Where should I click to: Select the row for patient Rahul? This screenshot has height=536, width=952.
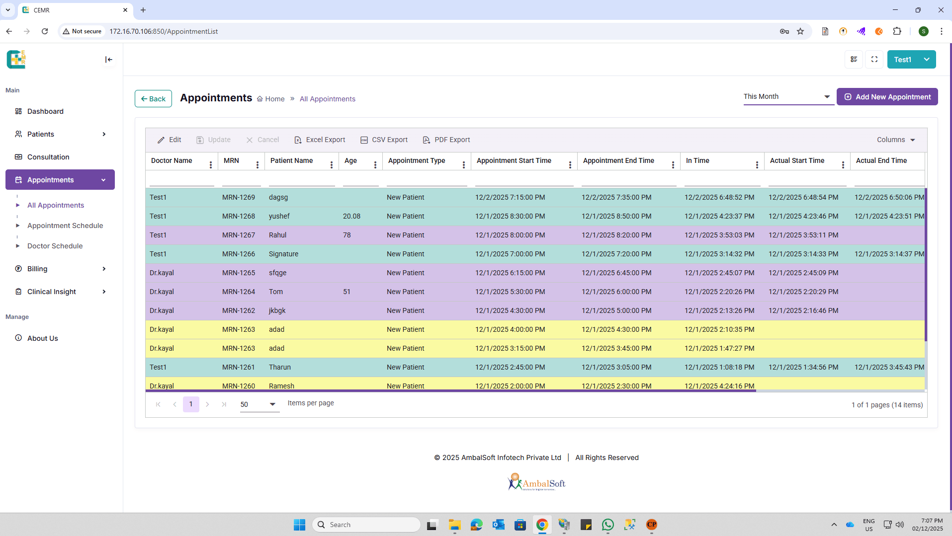535,235
